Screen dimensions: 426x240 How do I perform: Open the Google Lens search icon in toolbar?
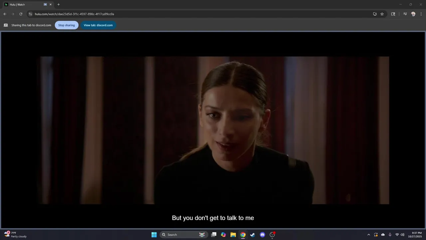pos(393,14)
